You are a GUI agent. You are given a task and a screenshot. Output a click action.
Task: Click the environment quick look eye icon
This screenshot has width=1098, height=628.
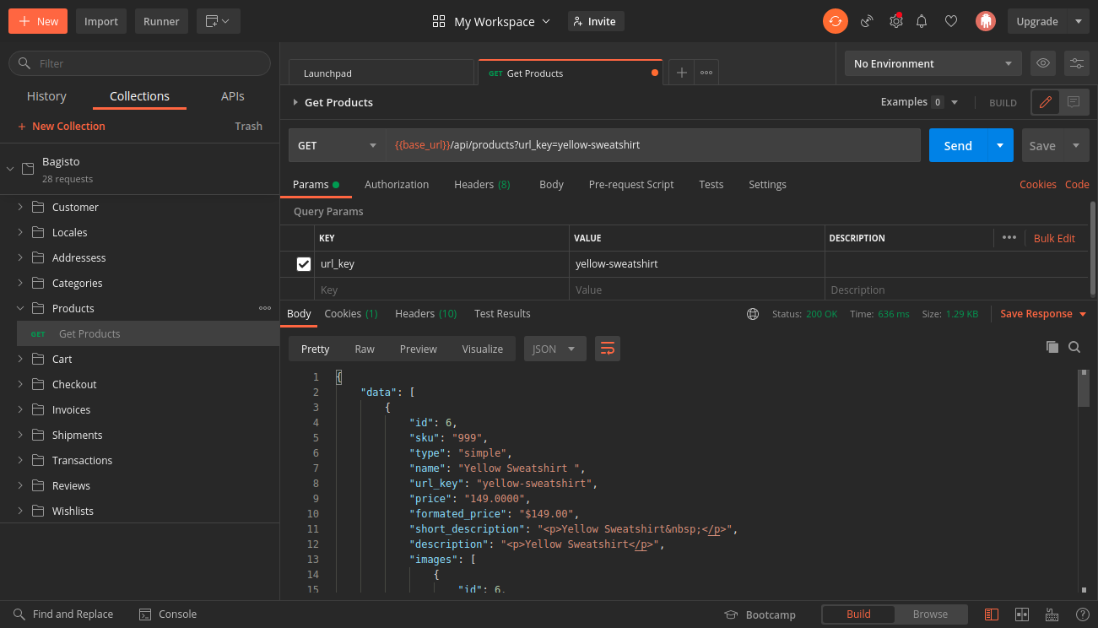[1043, 63]
